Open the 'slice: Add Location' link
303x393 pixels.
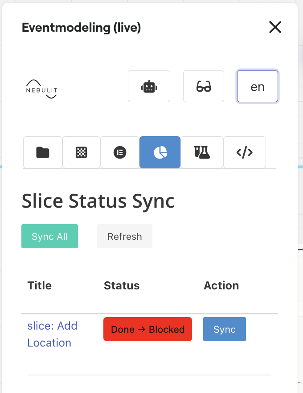[x=52, y=334]
